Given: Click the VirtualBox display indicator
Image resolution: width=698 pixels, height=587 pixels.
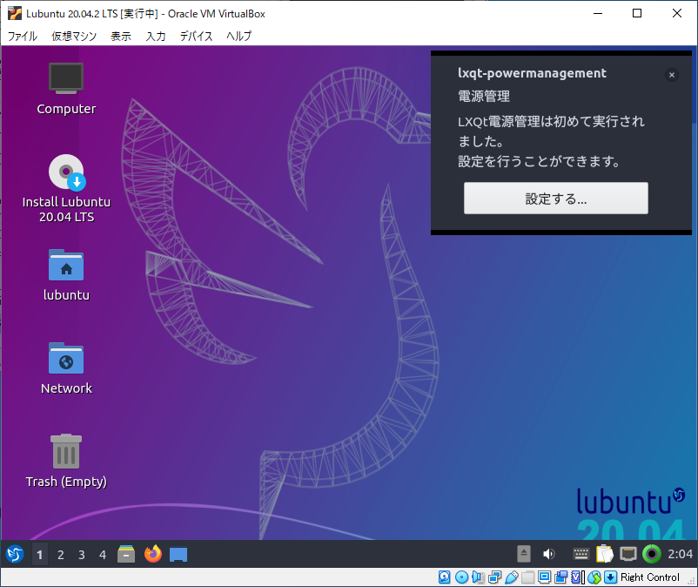Looking at the screenshot, I should (545, 577).
